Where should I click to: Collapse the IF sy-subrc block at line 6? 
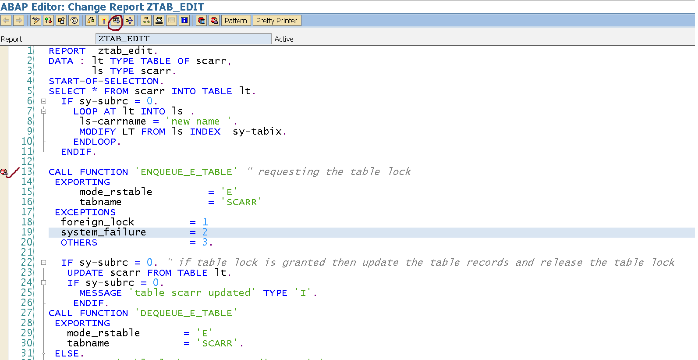(43, 101)
